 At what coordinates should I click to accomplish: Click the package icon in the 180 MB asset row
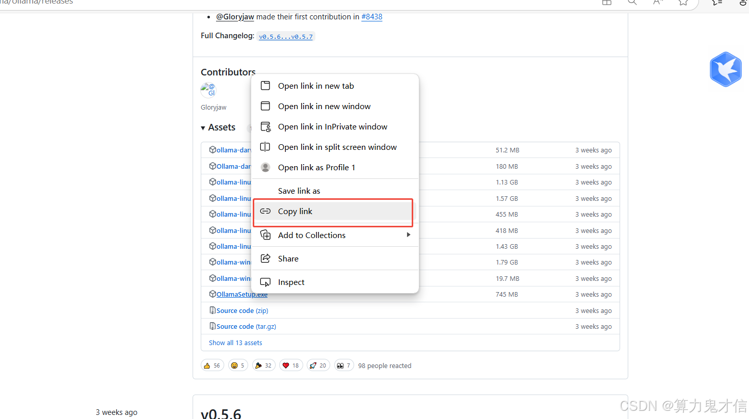(x=212, y=166)
